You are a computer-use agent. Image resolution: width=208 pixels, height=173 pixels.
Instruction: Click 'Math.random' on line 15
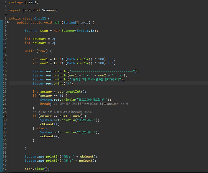pyautogui.click(x=78, y=59)
